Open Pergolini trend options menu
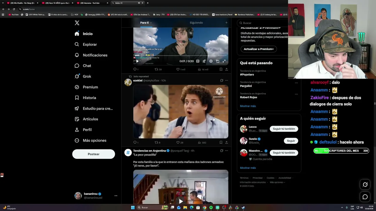 coord(296,83)
